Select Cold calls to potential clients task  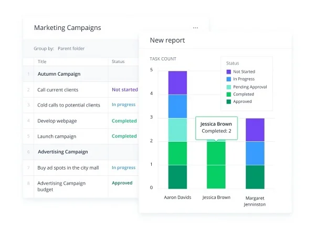pyautogui.click(x=68, y=105)
